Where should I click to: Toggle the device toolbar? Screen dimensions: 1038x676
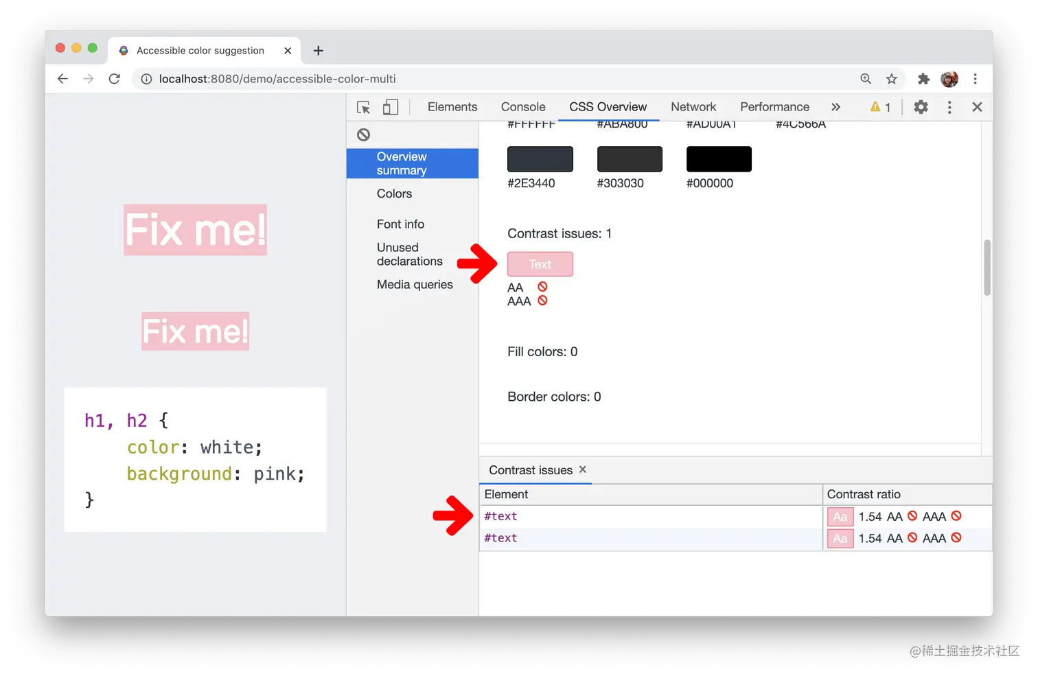pyautogui.click(x=390, y=107)
